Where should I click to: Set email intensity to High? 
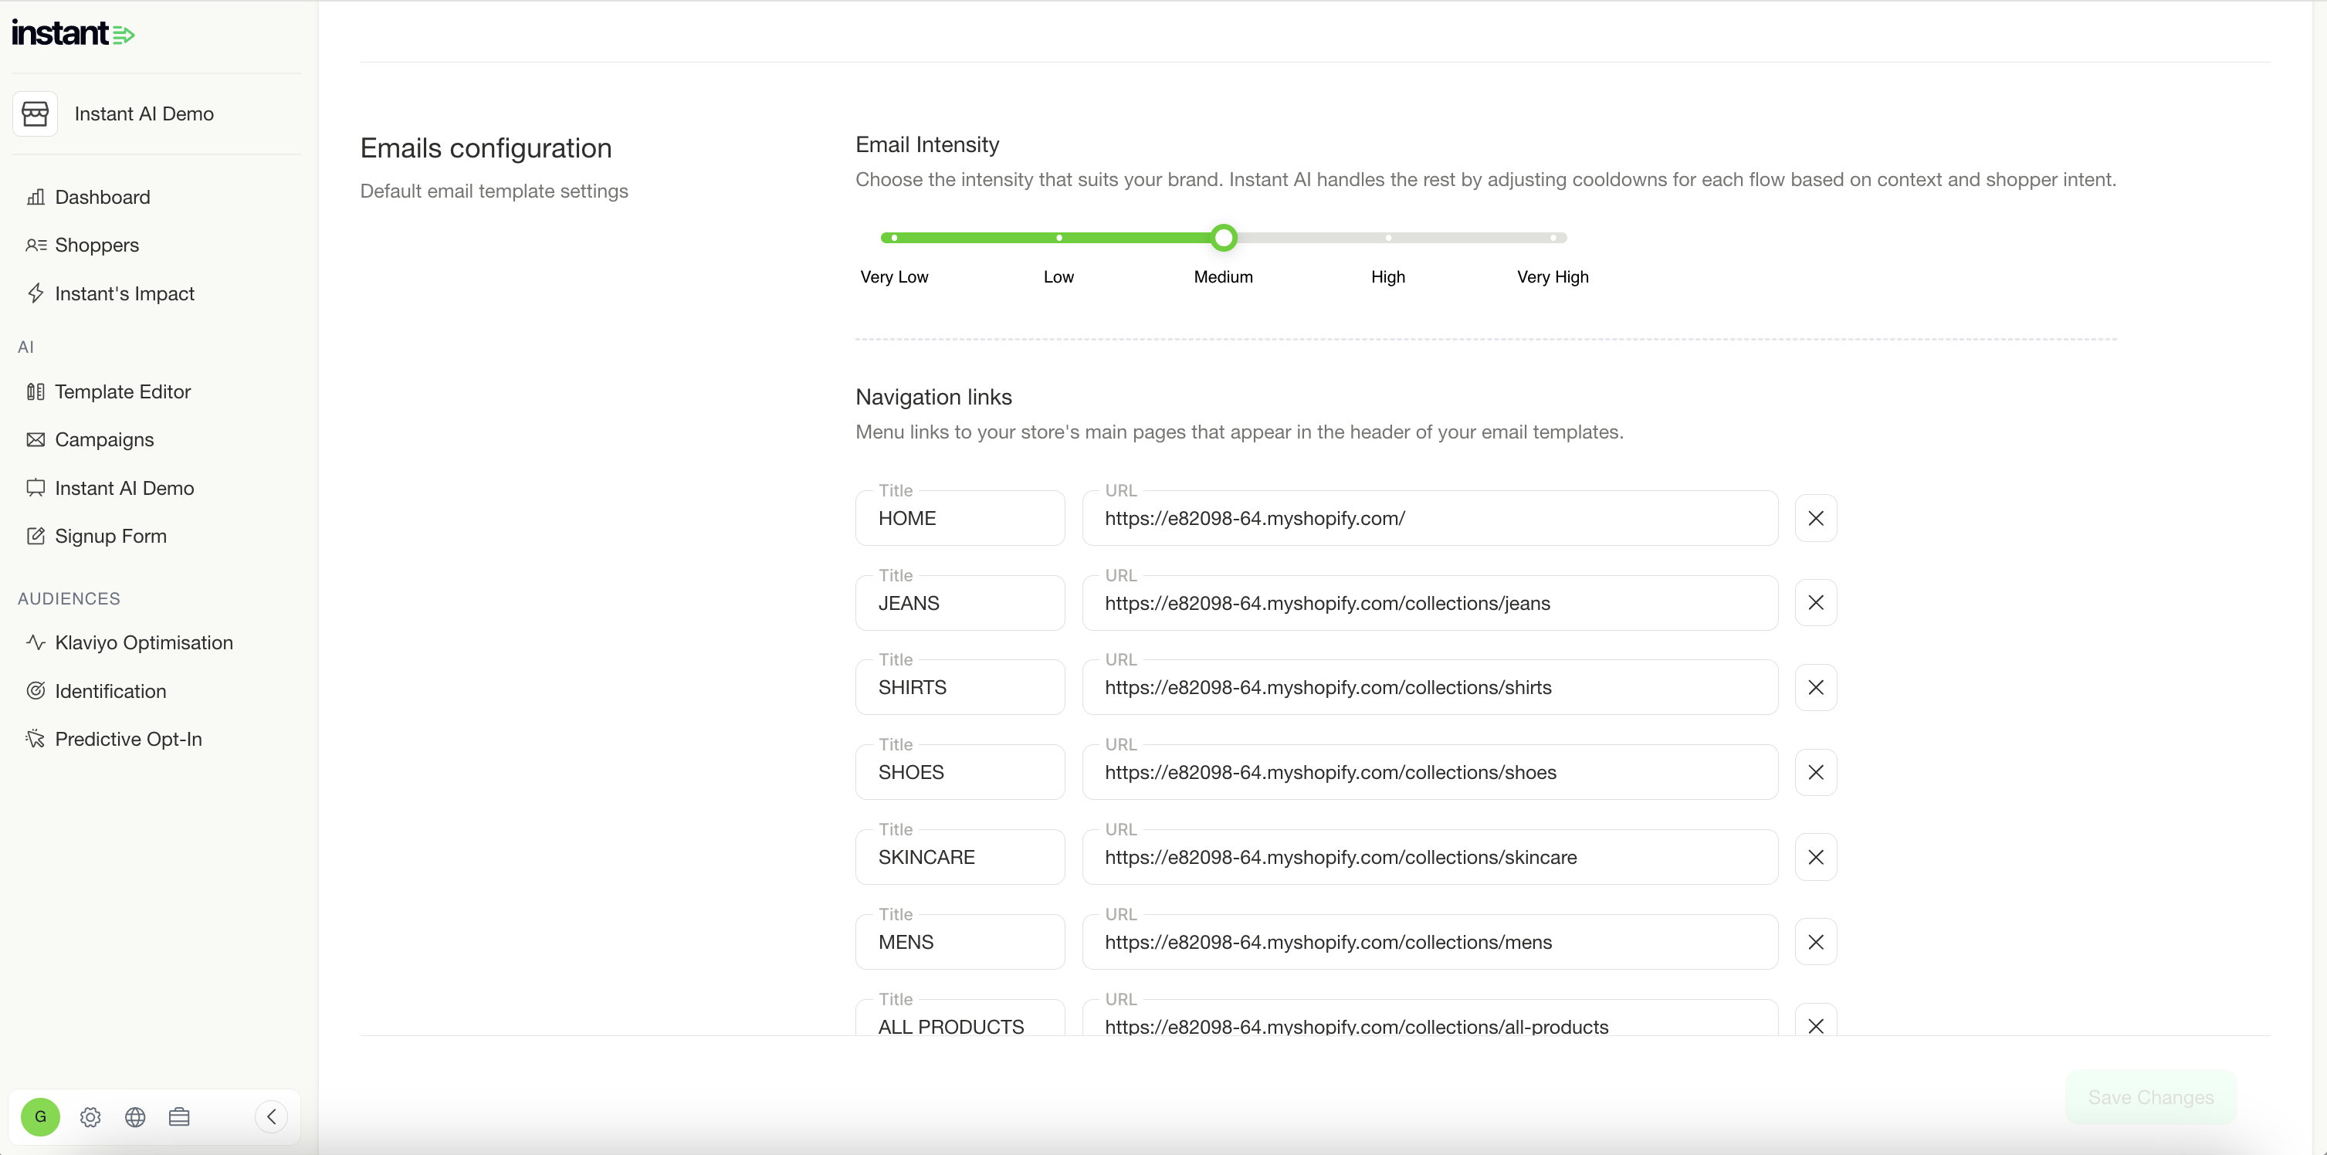pos(1387,239)
